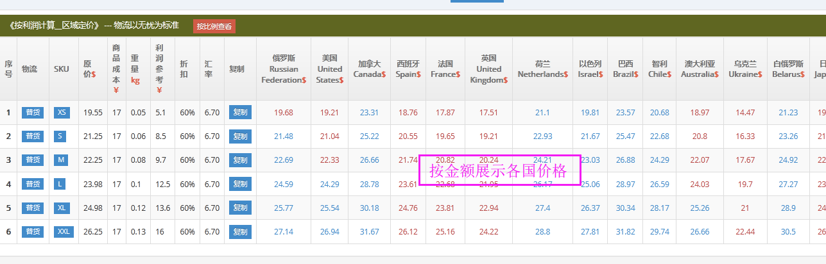
Task: Click original price 26.25 in row 6
Action: click(x=93, y=231)
